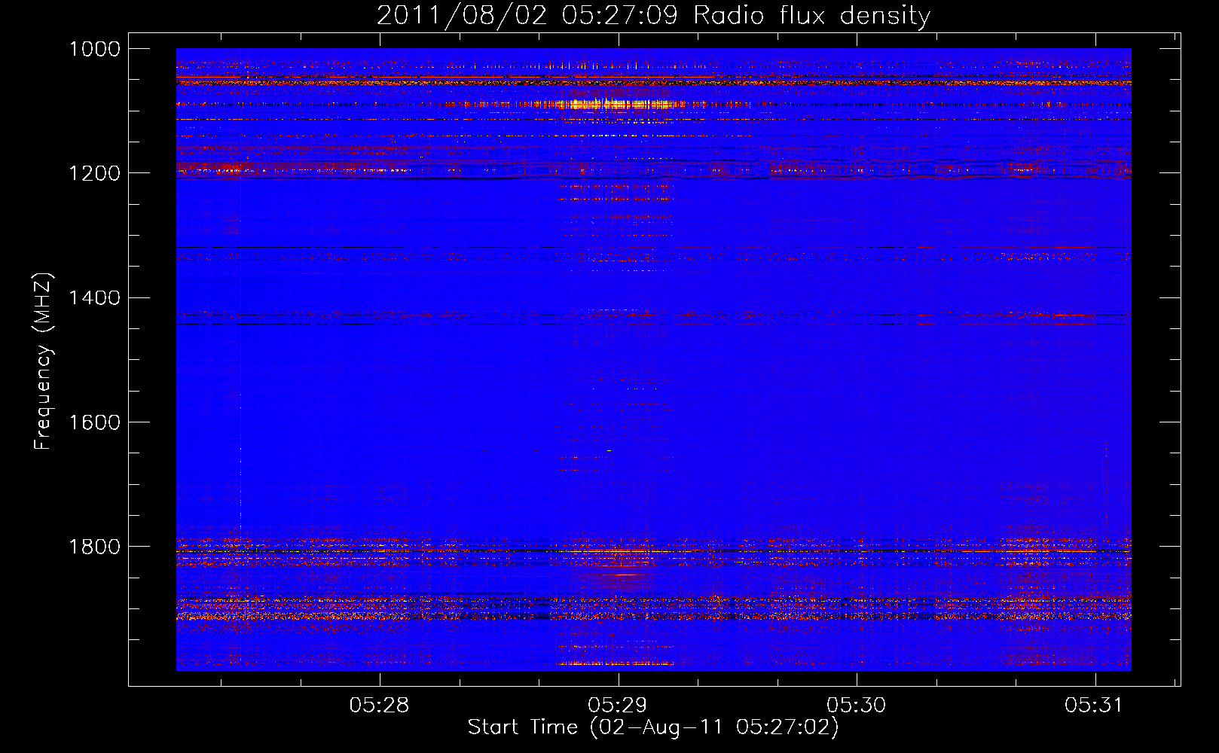The width and height of the screenshot is (1219, 753).
Task: Click the 05:29 time tick label
Action: click(x=618, y=705)
